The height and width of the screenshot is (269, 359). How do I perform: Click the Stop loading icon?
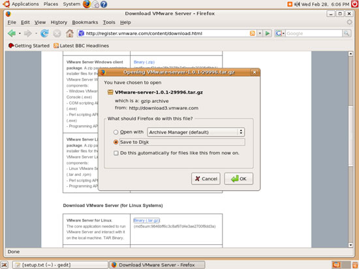coord(57,34)
